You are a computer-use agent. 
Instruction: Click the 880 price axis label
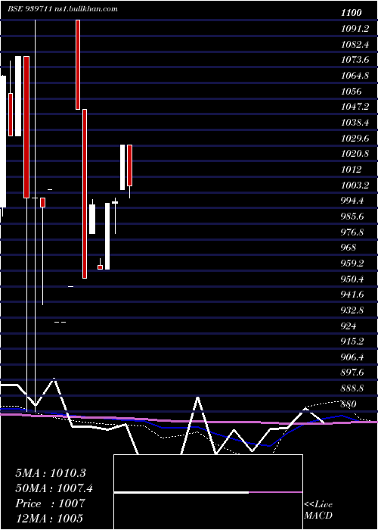[x=349, y=404]
